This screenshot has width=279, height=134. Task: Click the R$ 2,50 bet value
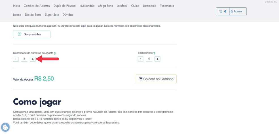click(x=44, y=78)
